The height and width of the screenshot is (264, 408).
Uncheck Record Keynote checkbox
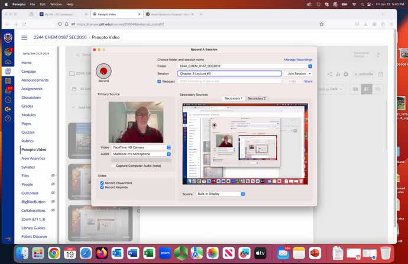[102, 187]
